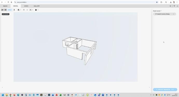The image size is (179, 97).
Task: Expand the shading style dropdown arrow
Action: pyautogui.click(x=38, y=10)
